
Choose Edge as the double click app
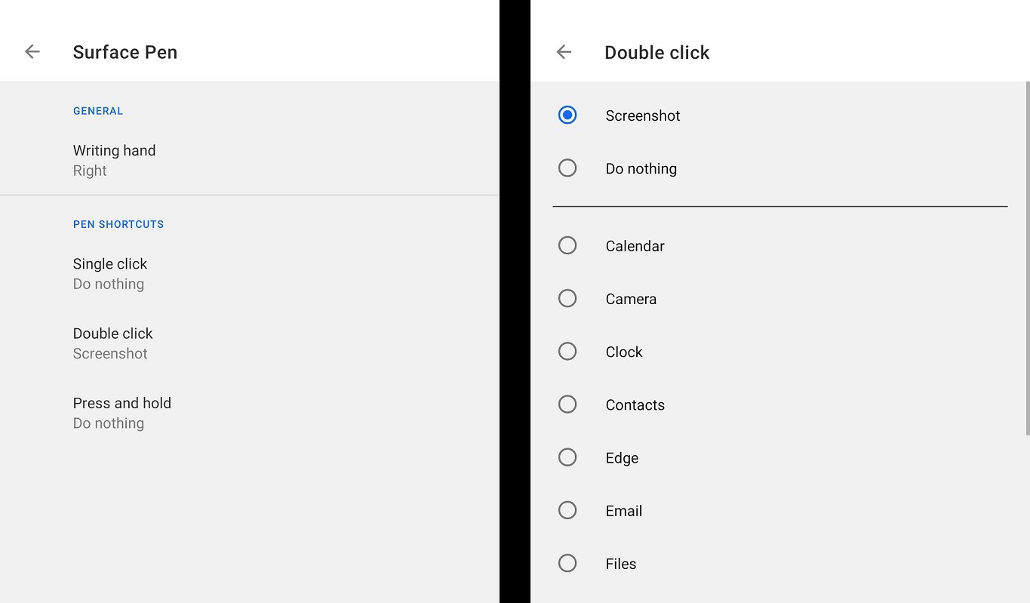tap(567, 457)
